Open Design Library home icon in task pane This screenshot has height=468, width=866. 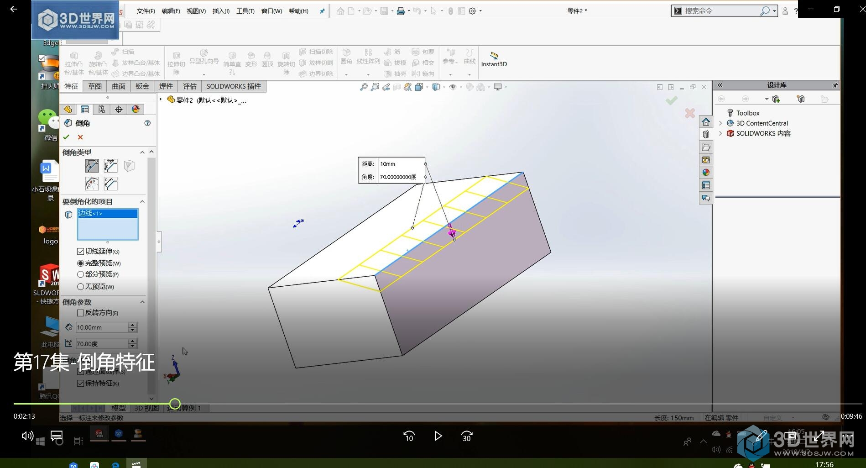[706, 122]
